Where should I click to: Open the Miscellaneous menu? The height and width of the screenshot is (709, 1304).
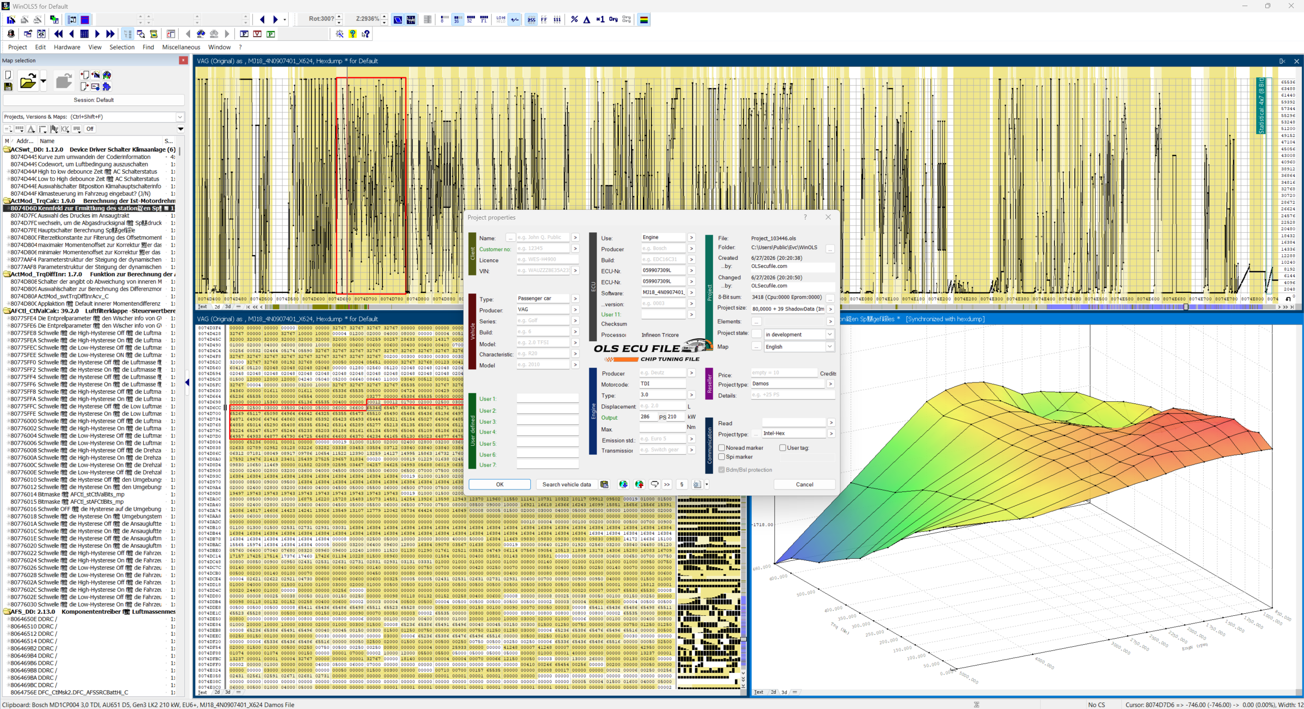(181, 47)
